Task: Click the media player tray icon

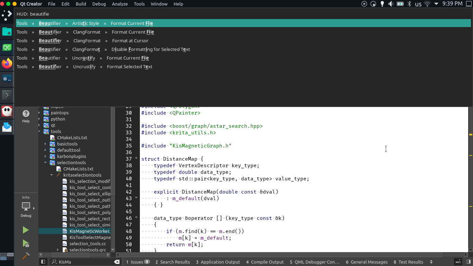Action: (364, 4)
